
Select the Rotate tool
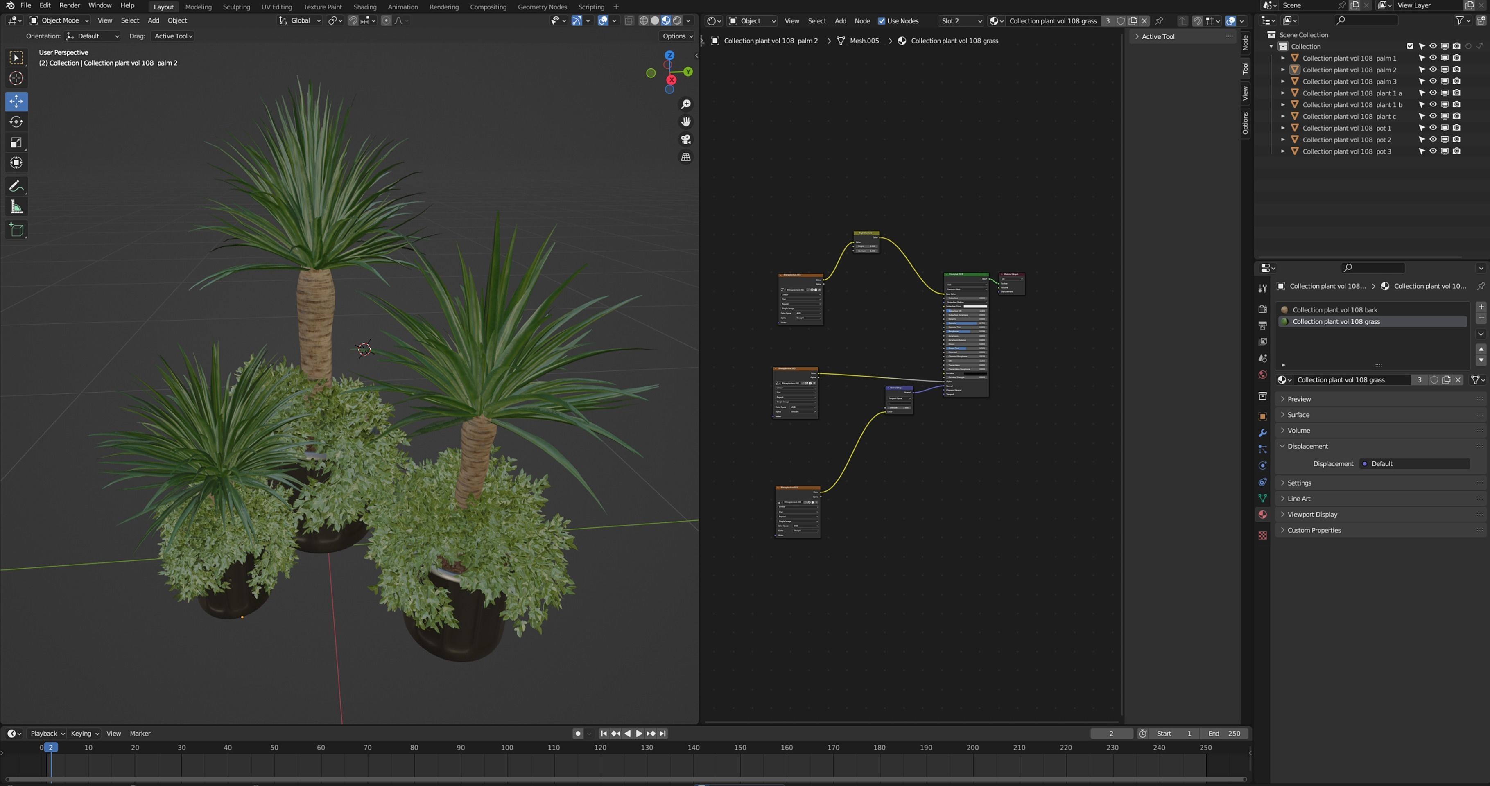[16, 122]
